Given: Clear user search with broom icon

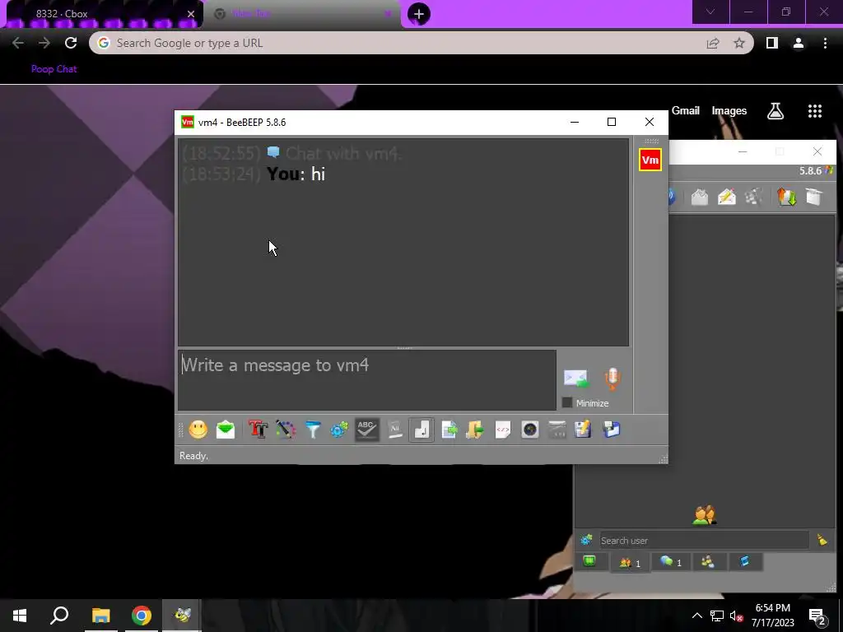Looking at the screenshot, I should (822, 540).
